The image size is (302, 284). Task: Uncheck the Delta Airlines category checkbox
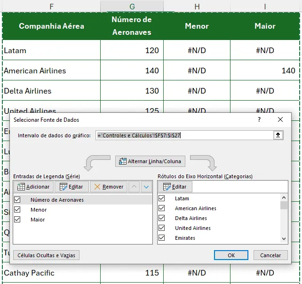coord(162,218)
